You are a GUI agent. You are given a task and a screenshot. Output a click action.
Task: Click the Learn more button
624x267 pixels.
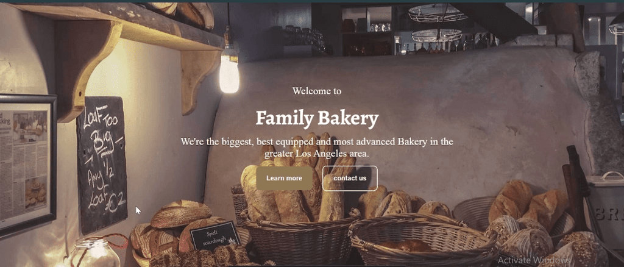[x=284, y=178]
